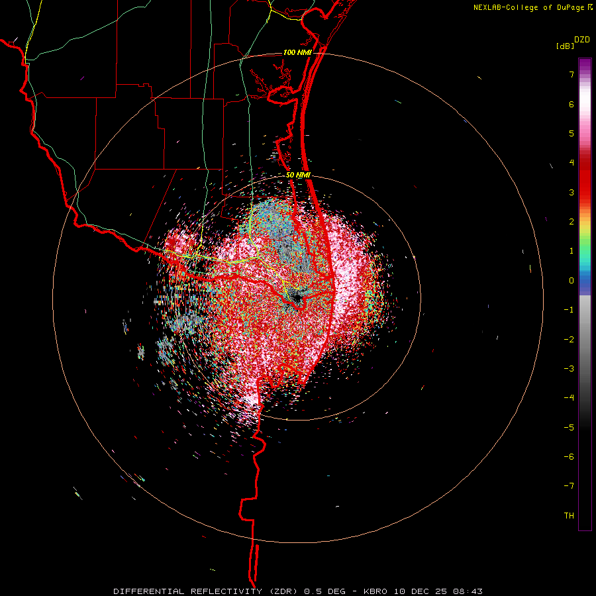Click the 4 value on color scale
The image size is (596, 596).
(x=571, y=163)
